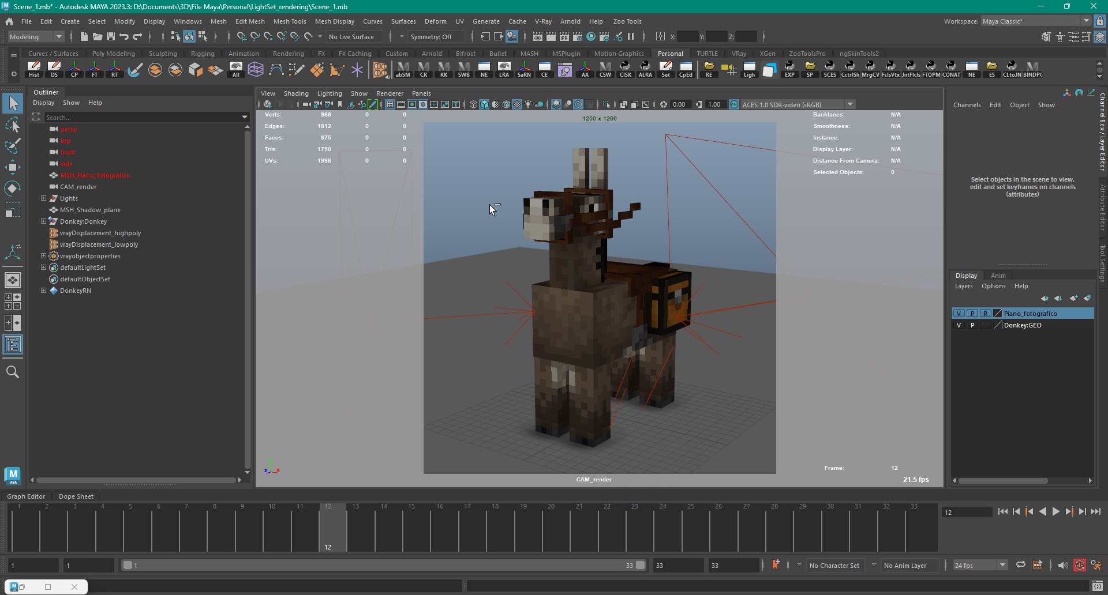
Task: Activate the Rotate tool in toolbox
Action: 13,189
